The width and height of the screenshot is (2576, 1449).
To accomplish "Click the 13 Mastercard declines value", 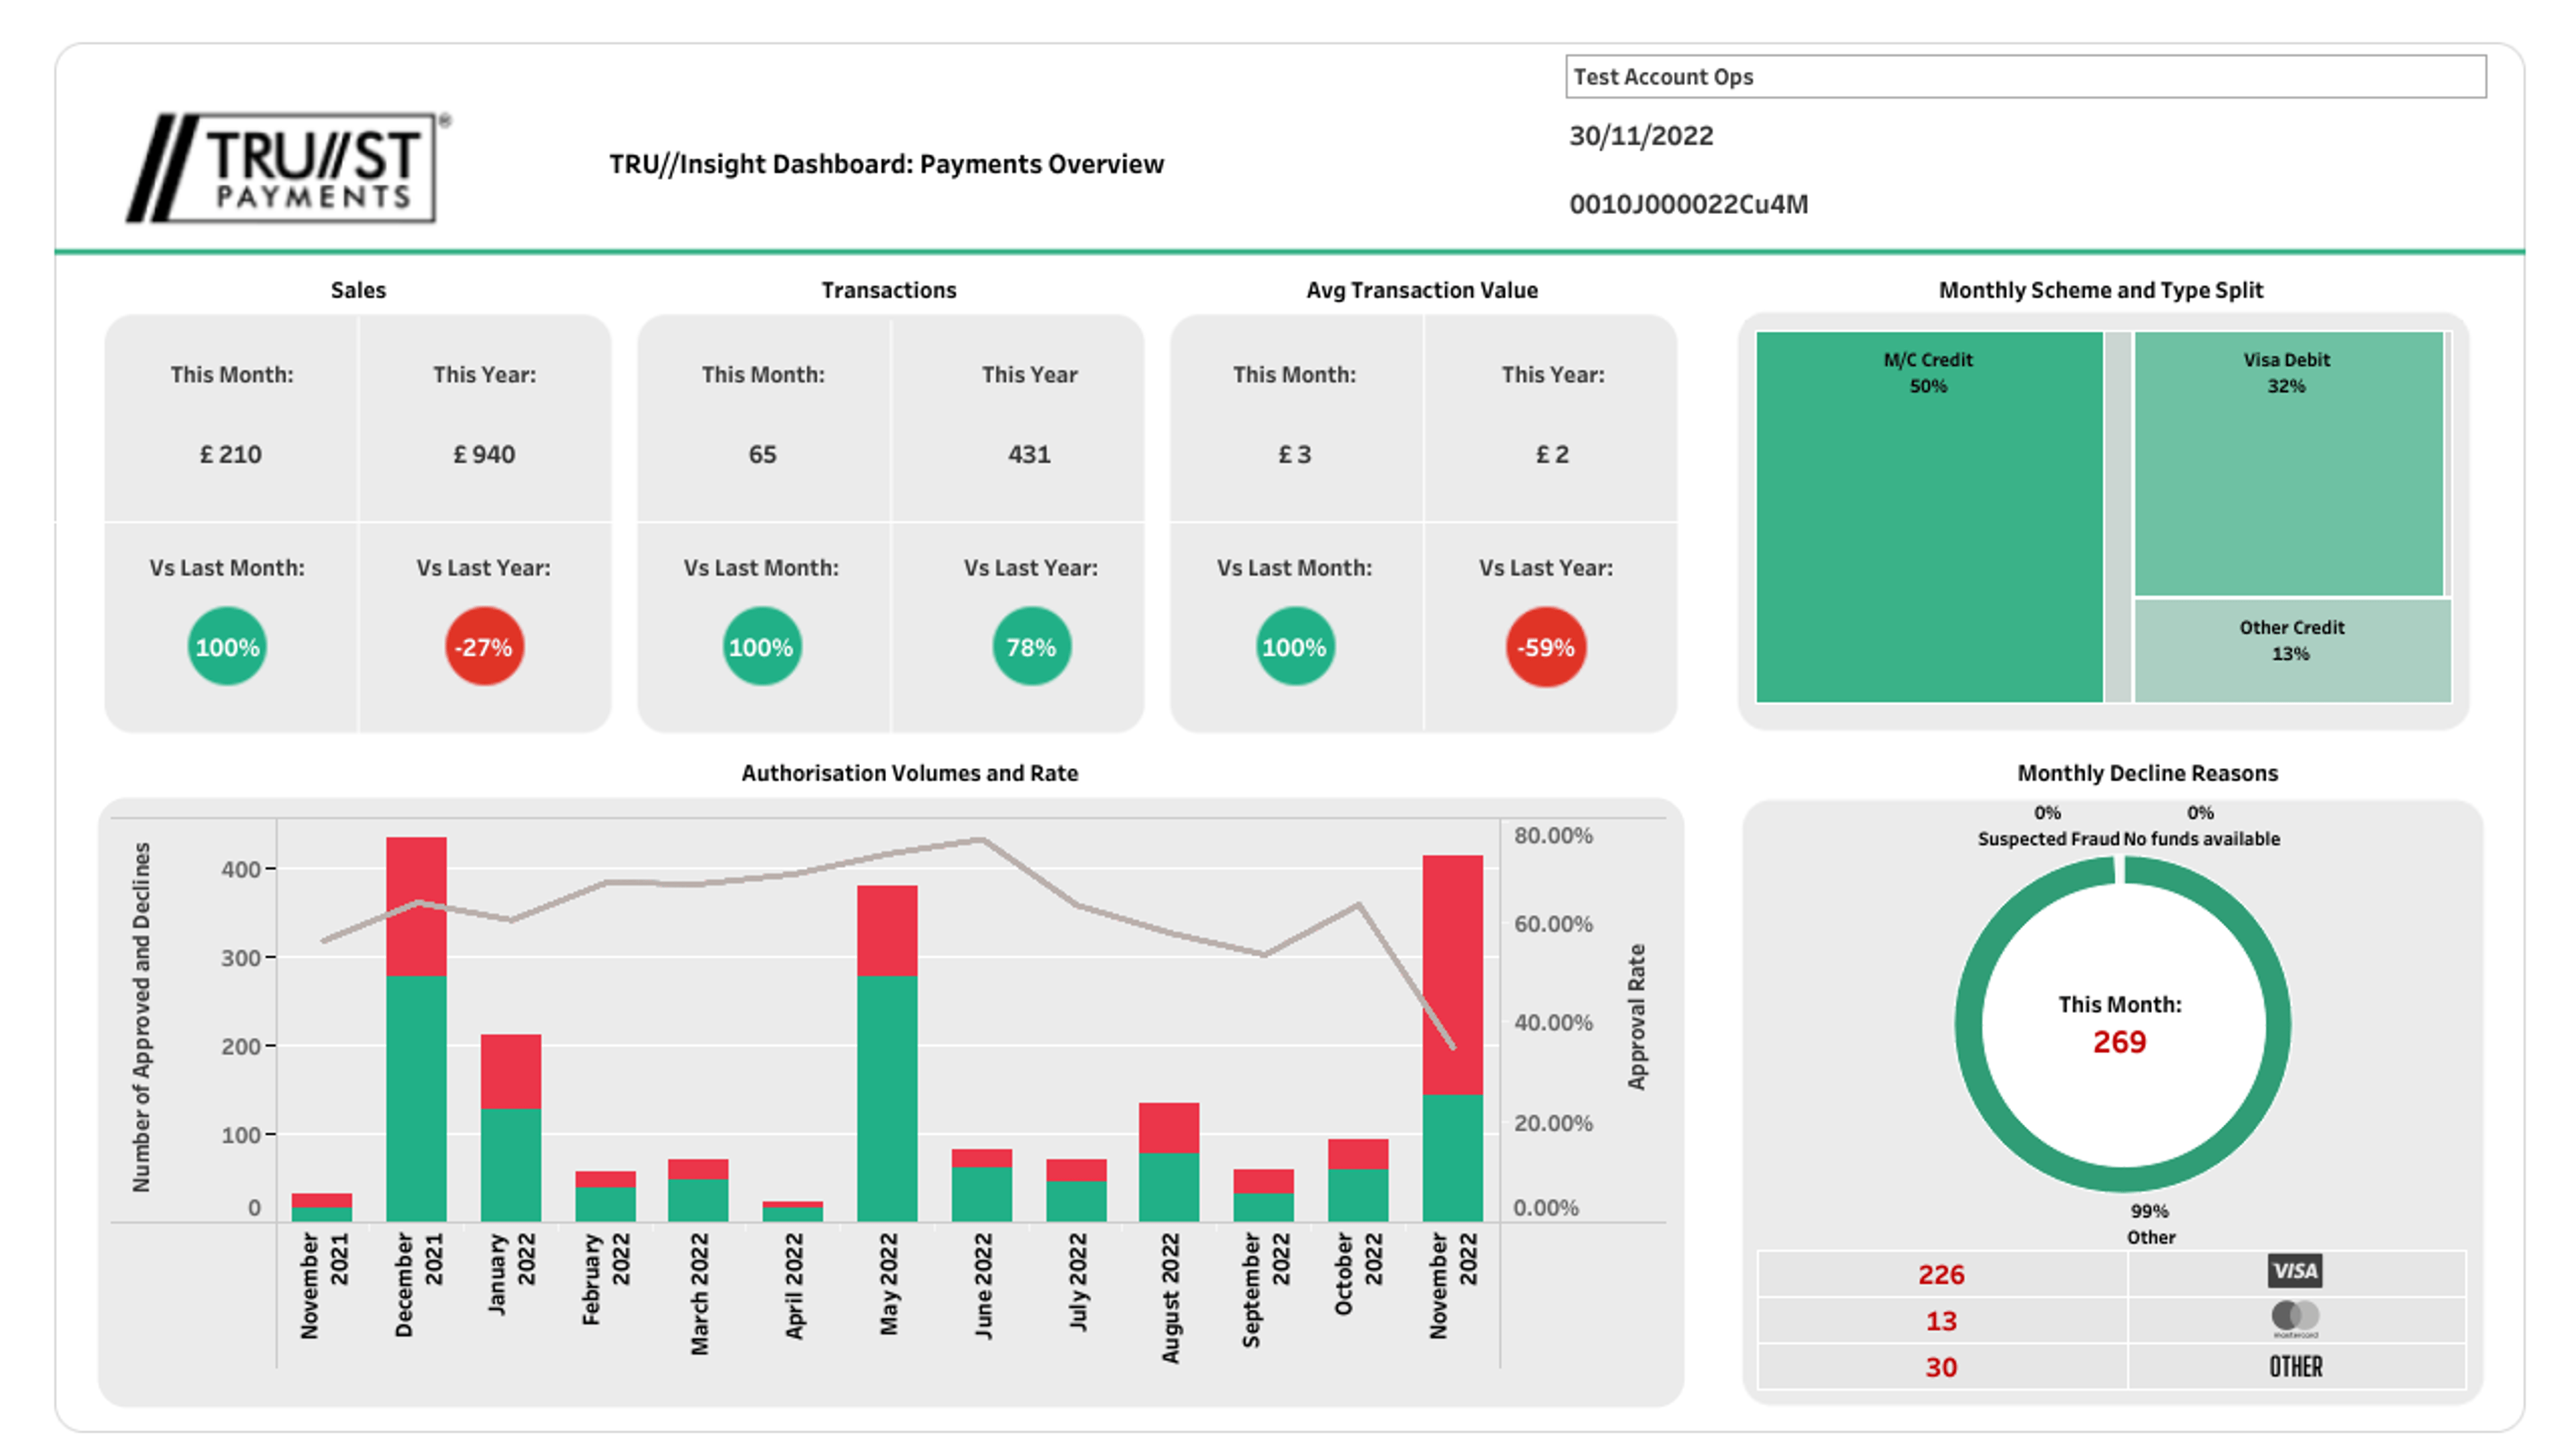I will pyautogui.click(x=1940, y=1321).
